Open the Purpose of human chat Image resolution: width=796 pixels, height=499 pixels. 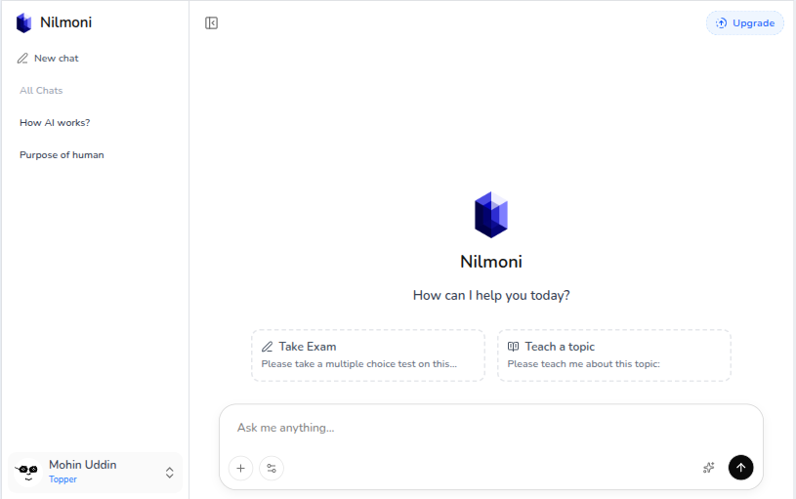(x=62, y=155)
